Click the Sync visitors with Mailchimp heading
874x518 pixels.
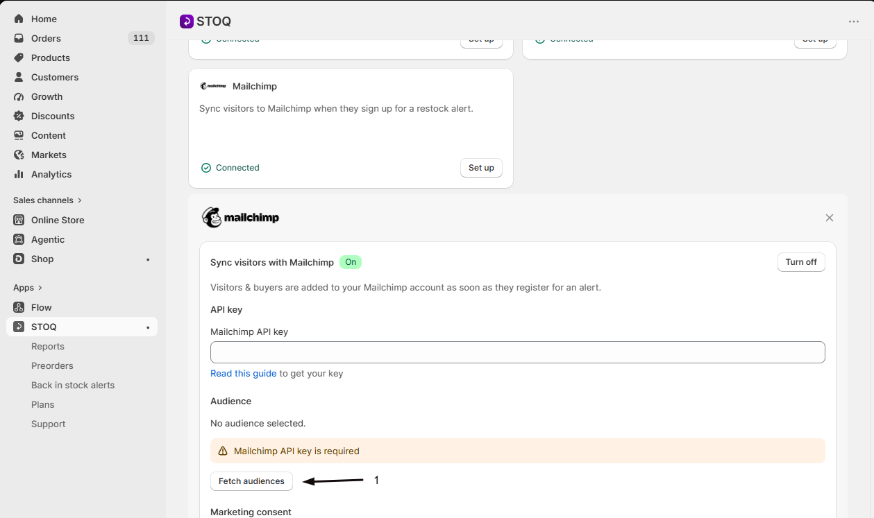click(x=272, y=262)
